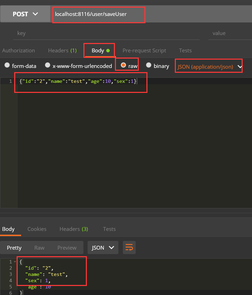The image size is (252, 295).
Task: Select the request Body tab
Action: [100, 51]
